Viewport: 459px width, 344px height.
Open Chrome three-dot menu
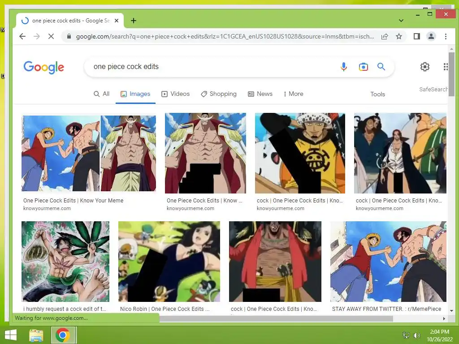coord(446,36)
